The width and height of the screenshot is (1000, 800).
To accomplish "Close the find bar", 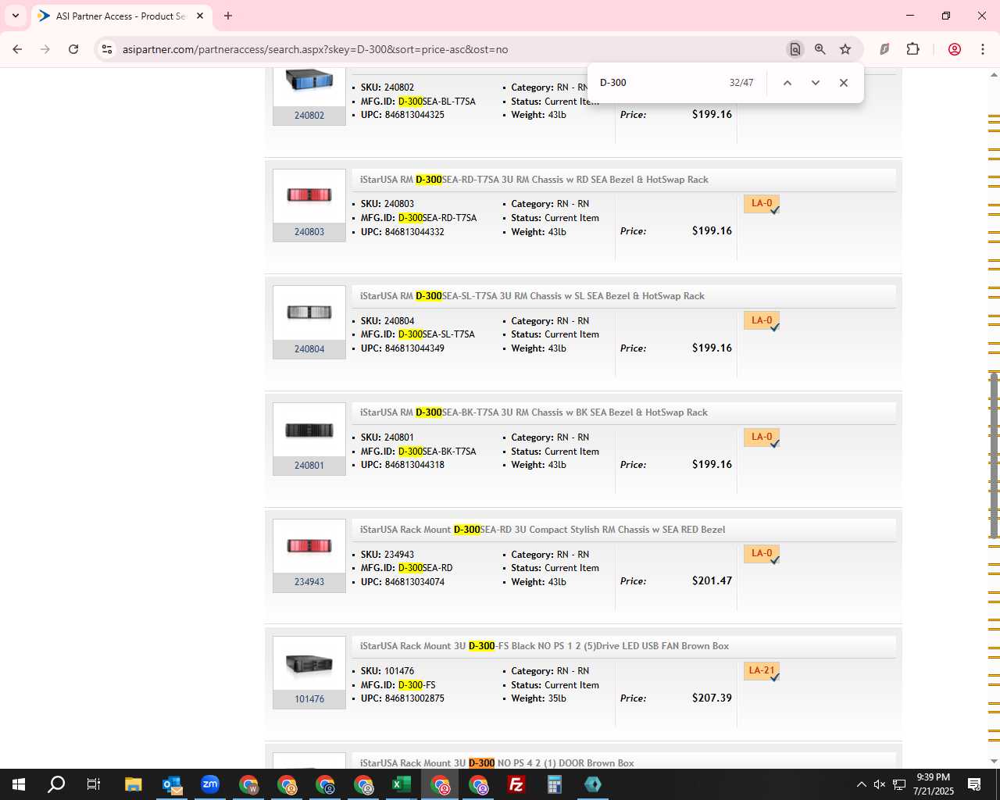I will click(844, 83).
